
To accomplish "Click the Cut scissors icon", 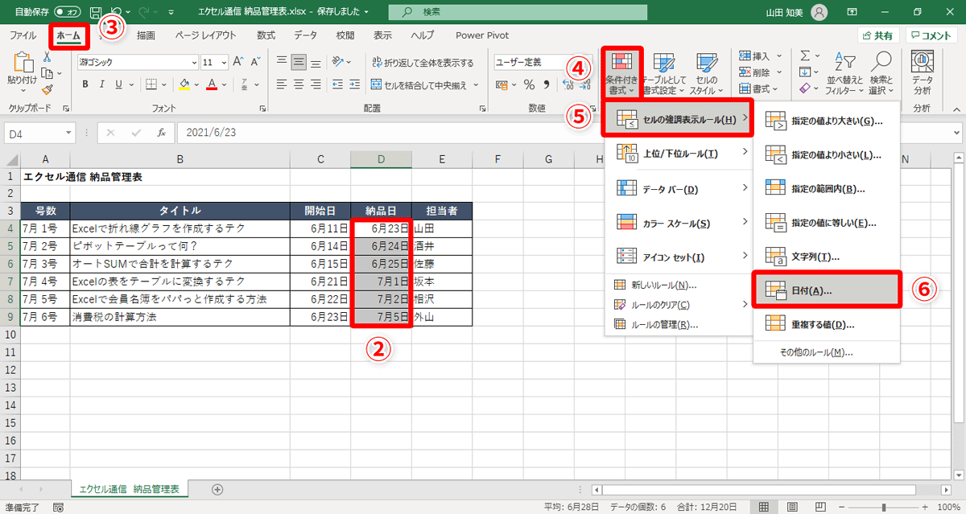I will point(47,57).
